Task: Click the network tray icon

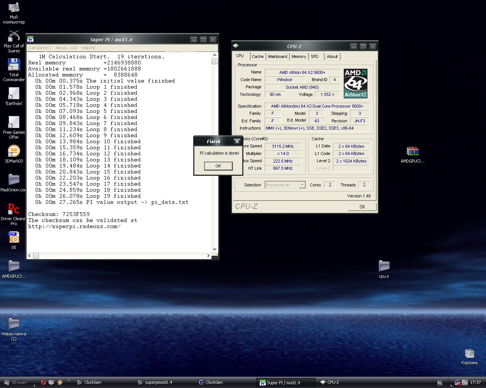Action: (x=458, y=382)
